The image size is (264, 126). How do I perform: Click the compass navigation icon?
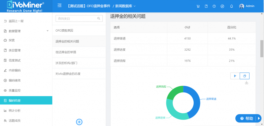click(x=222, y=6)
